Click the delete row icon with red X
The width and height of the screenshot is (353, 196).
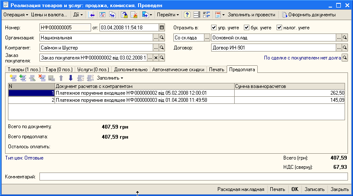pyautogui.click(x=42, y=78)
